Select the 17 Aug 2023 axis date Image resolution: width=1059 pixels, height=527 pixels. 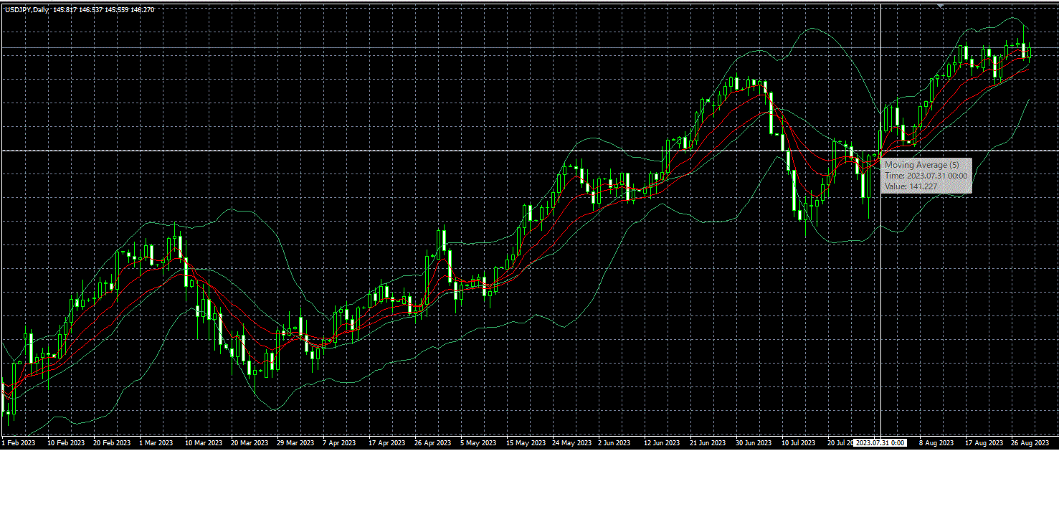[984, 443]
